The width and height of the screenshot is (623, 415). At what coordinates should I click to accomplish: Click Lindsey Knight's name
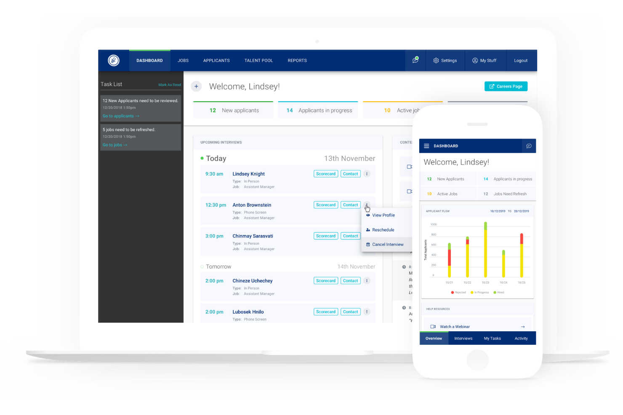248,174
